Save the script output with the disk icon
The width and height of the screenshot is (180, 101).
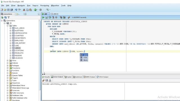(x=47, y=81)
